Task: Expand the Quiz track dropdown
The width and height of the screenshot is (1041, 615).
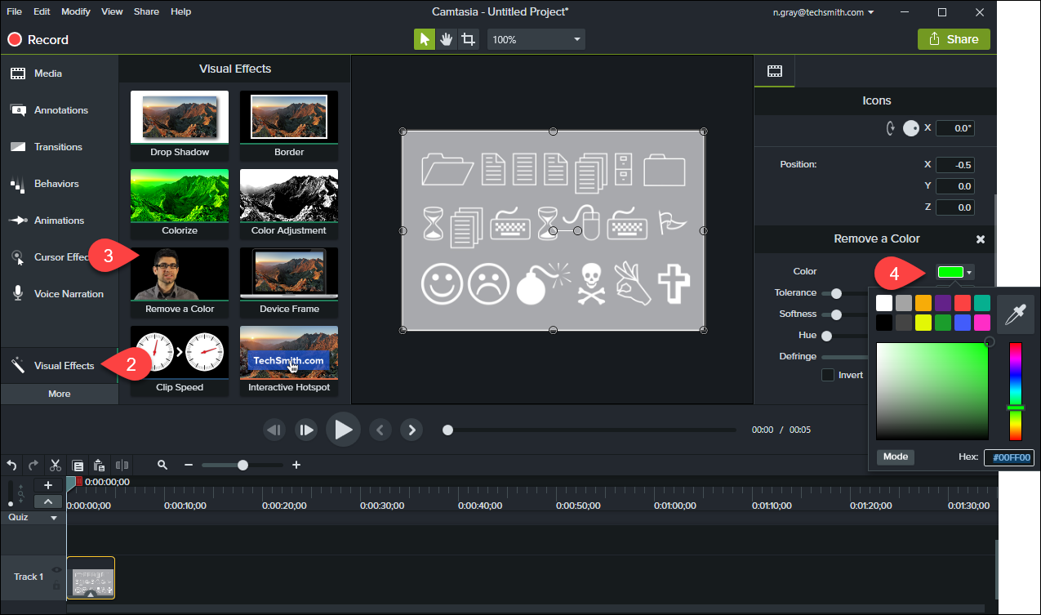Action: click(55, 518)
